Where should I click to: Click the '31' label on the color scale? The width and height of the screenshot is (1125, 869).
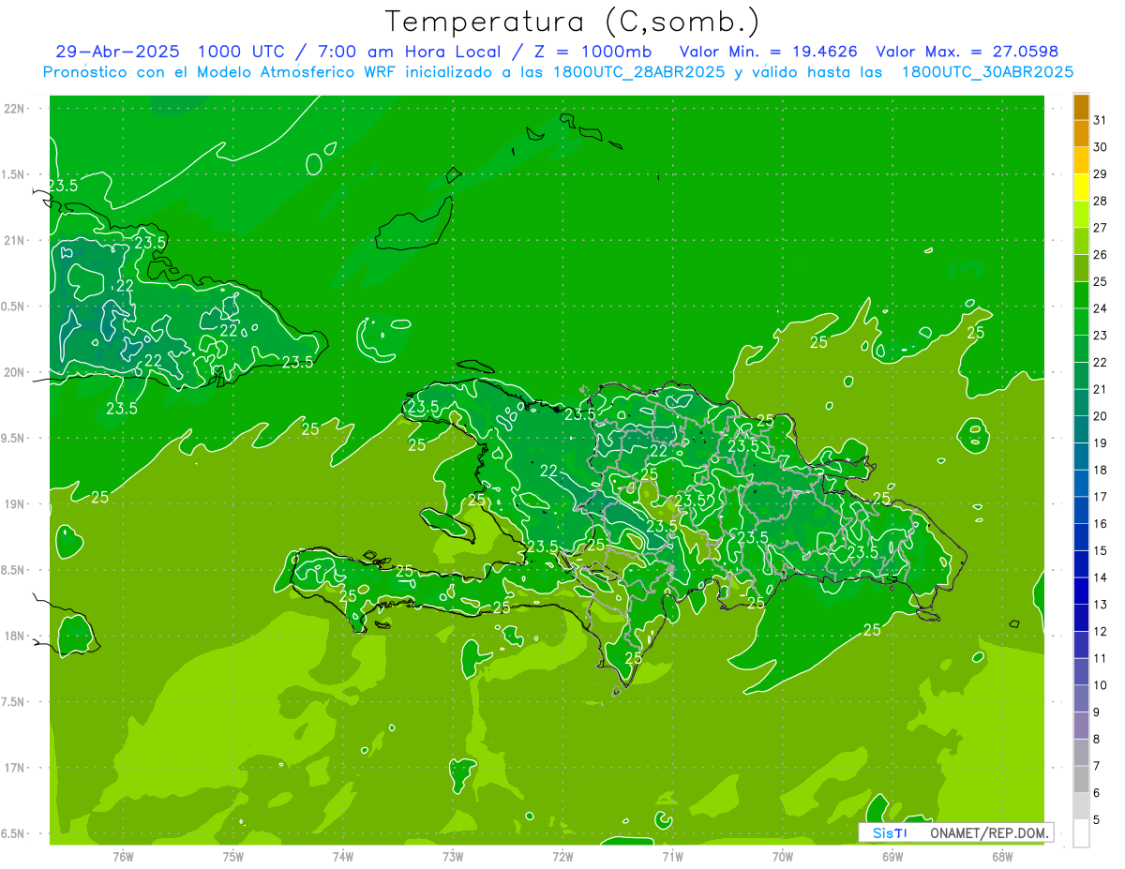pos(1101,120)
